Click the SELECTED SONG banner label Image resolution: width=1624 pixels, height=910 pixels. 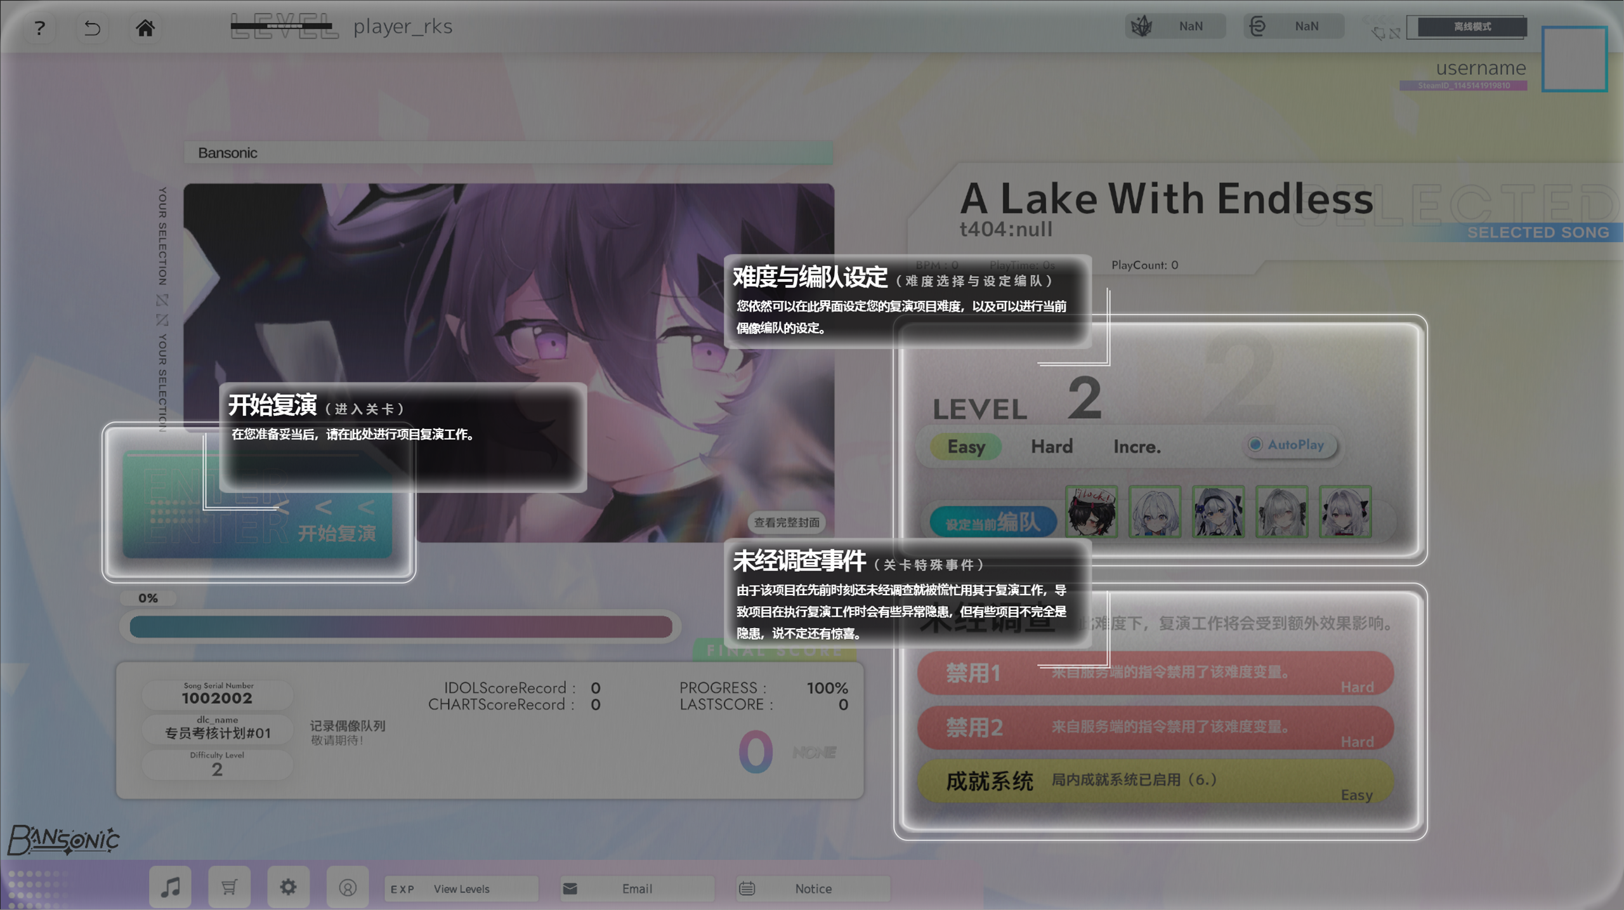(1538, 233)
